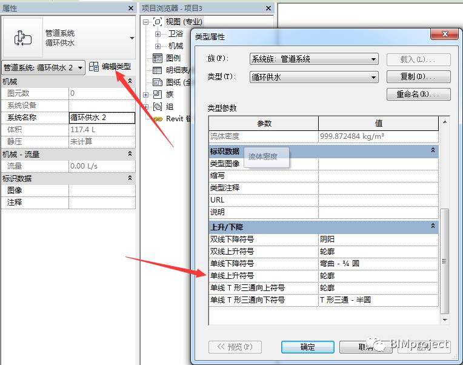463x365 pixels.
Task: Open the 管道系统 type selector dropdown arrow
Action: [x=132, y=38]
